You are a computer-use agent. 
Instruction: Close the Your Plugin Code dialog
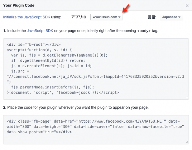tap(187, 6)
